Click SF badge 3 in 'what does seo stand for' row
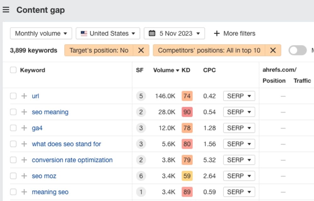This screenshot has height=201, width=314. click(x=141, y=144)
